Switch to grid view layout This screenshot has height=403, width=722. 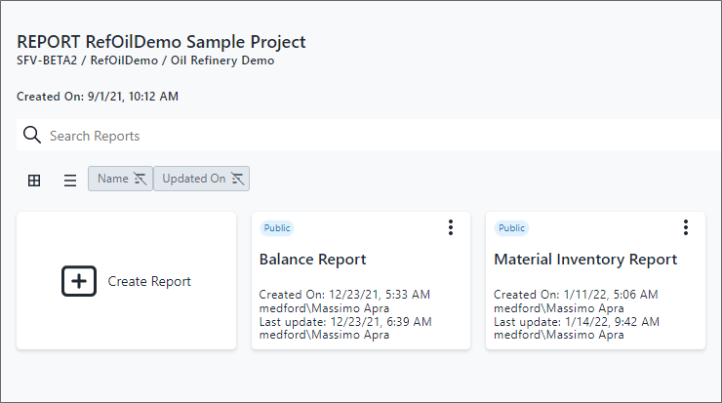pyautogui.click(x=34, y=180)
